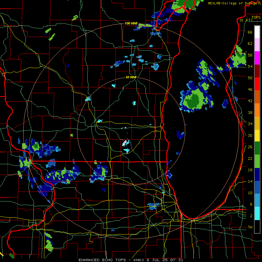Click the TOPS legend title
Screen dimensions: 262x262
click(256, 17)
